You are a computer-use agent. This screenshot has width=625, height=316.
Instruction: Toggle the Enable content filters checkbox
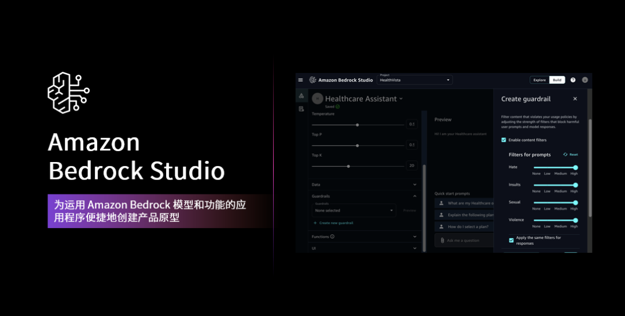(x=503, y=140)
